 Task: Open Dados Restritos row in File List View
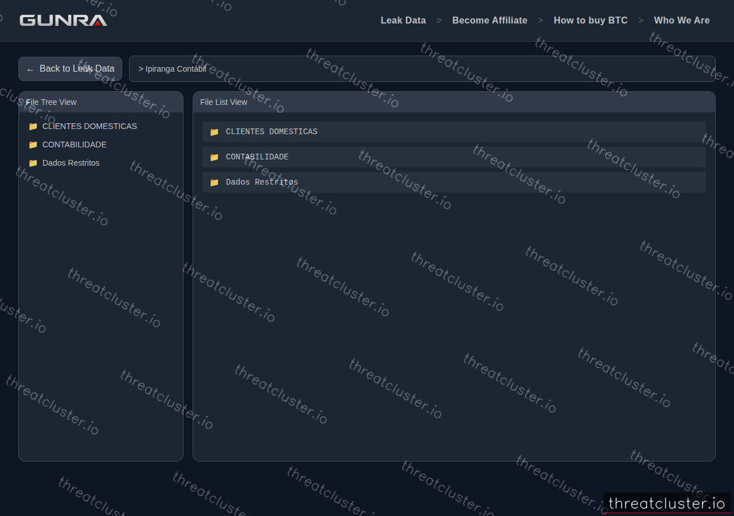[x=454, y=182]
